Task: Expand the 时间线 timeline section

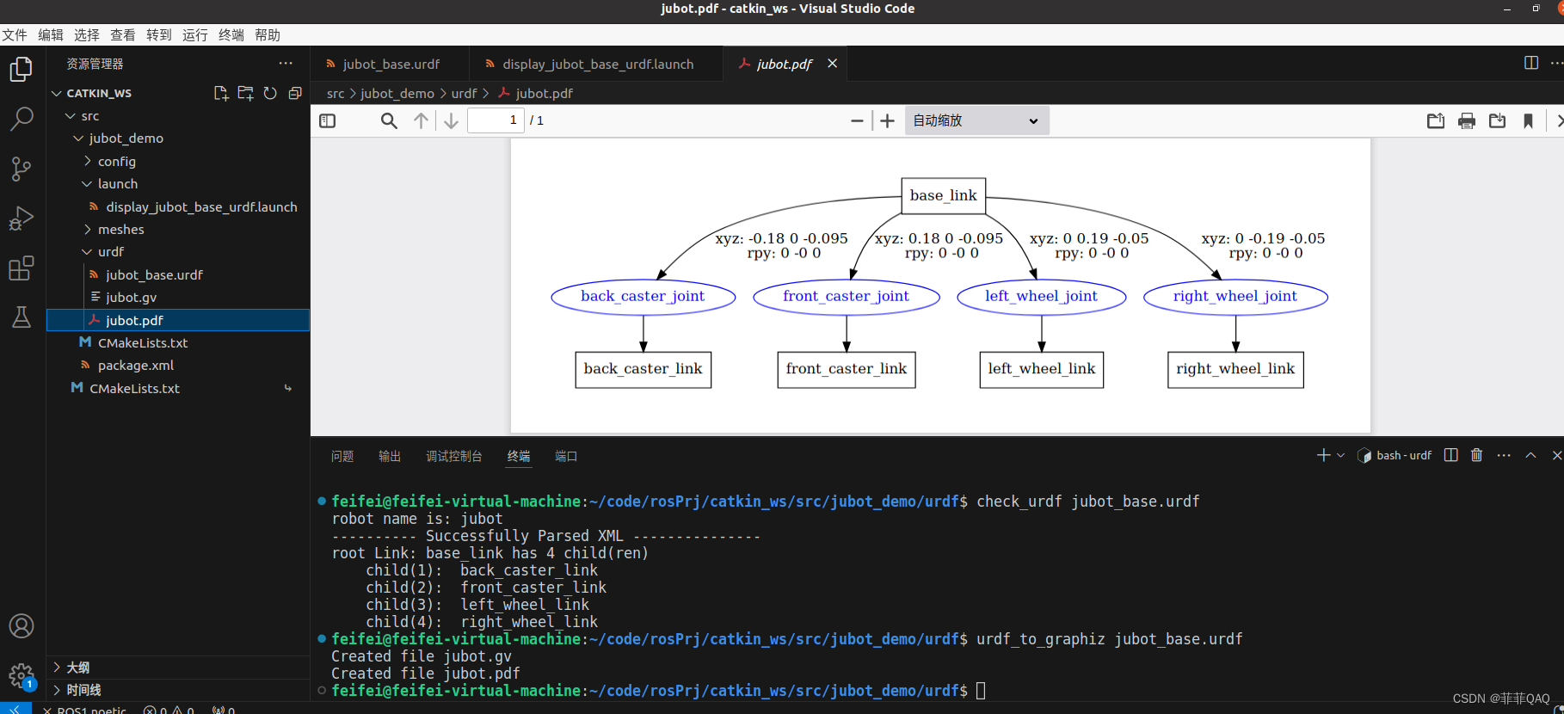Action: coord(177,690)
